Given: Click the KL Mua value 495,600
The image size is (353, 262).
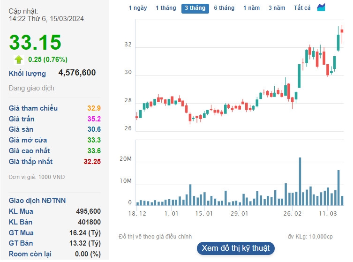Looking at the screenshot, I should click(x=88, y=211).
